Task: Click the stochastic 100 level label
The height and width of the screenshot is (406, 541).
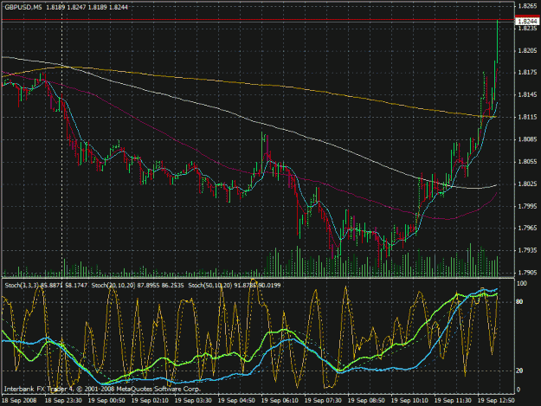Action: [x=522, y=283]
